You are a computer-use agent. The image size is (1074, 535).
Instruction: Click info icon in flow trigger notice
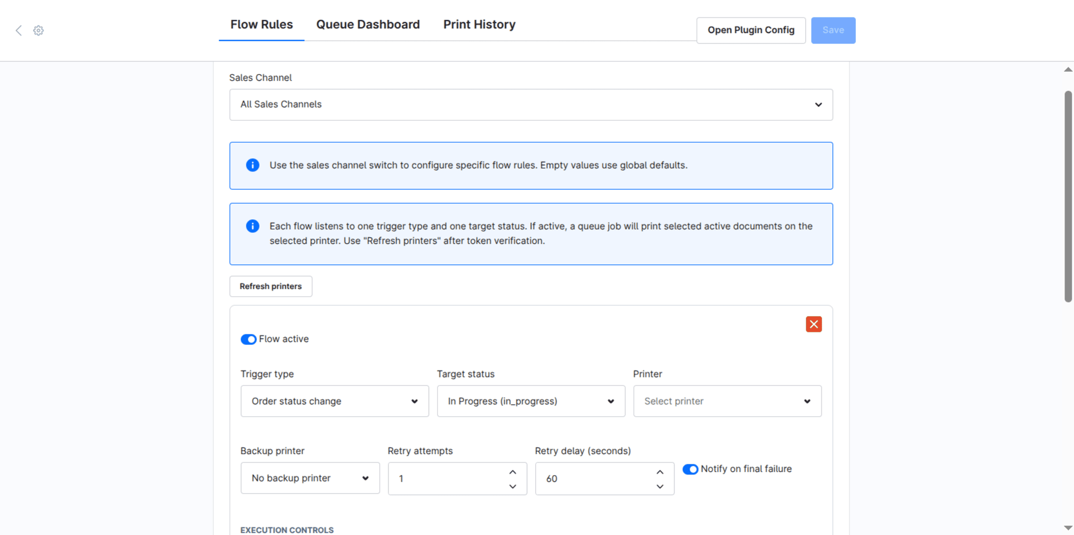(252, 226)
